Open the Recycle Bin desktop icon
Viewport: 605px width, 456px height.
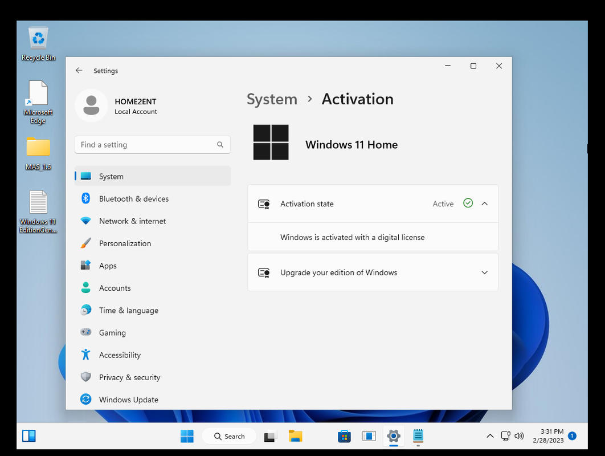pyautogui.click(x=38, y=44)
